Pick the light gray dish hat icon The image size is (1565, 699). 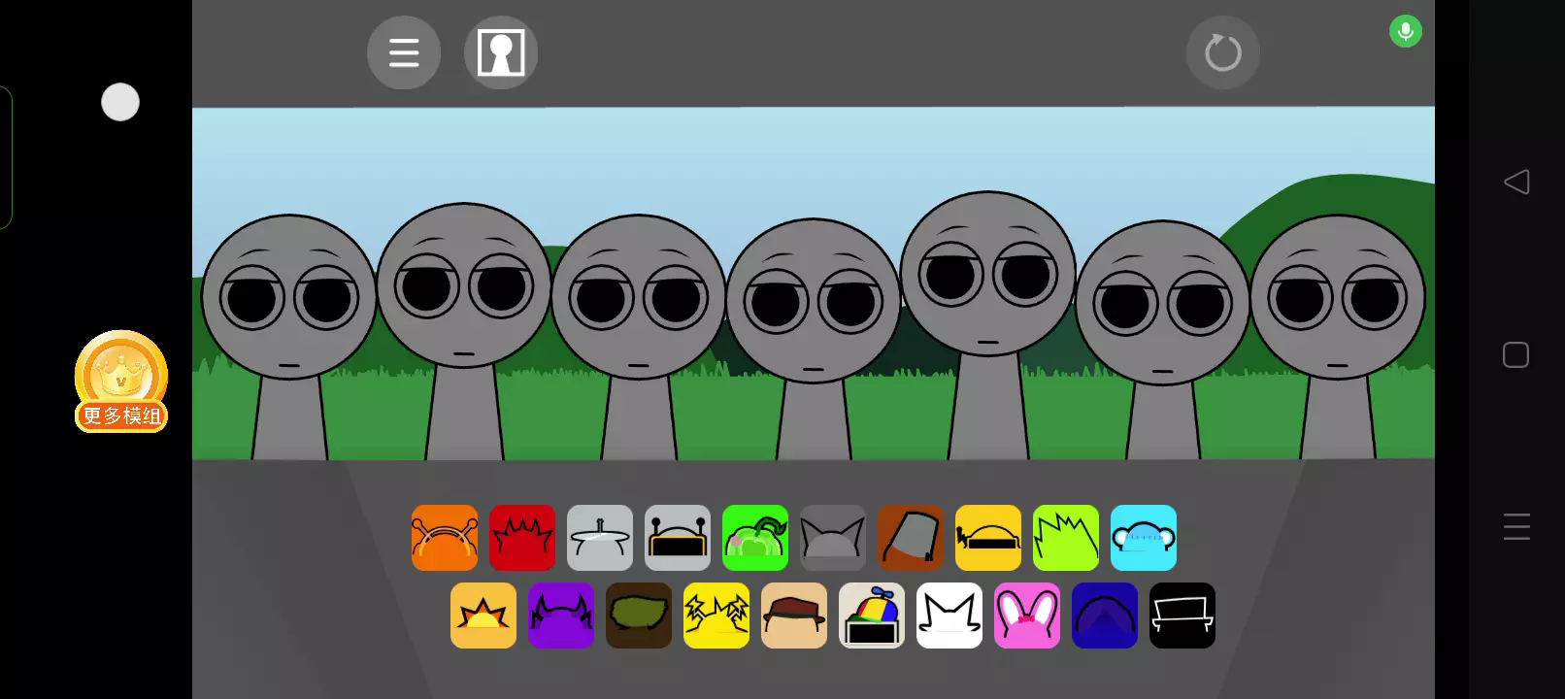[x=600, y=538]
